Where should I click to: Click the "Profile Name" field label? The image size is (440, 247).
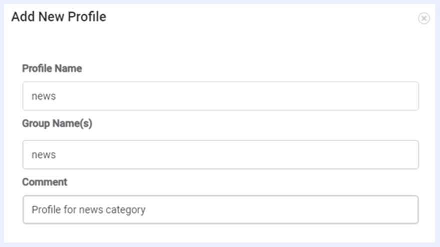pyautogui.click(x=52, y=69)
